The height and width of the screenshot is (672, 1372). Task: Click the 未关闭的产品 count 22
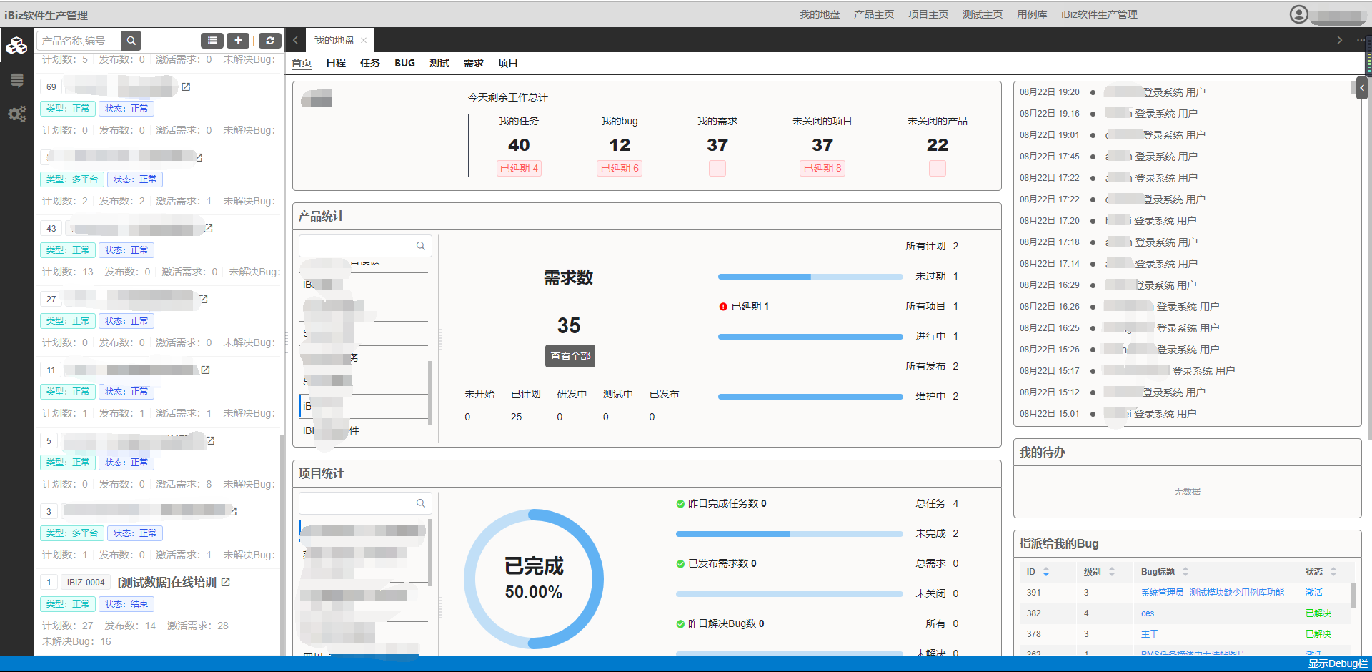click(x=937, y=145)
